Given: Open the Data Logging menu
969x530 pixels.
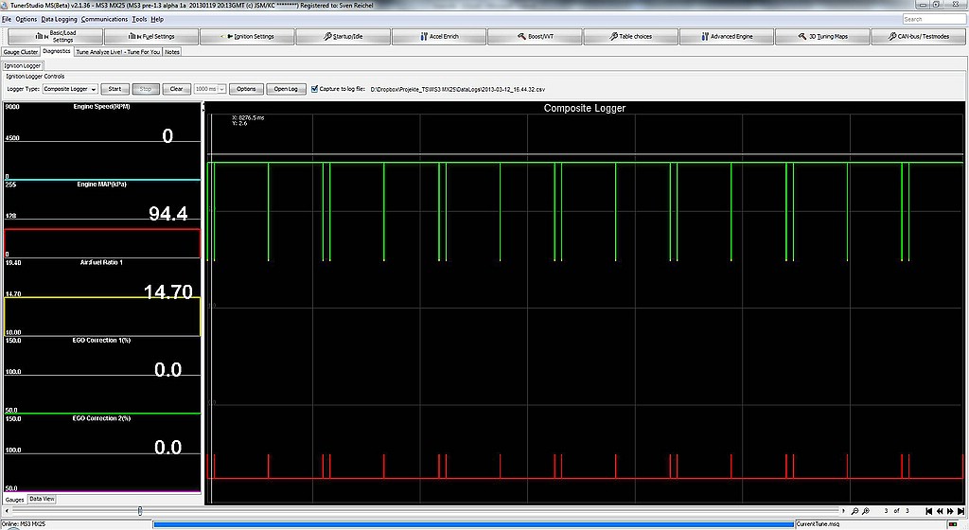Looking at the screenshot, I should 59,19.
